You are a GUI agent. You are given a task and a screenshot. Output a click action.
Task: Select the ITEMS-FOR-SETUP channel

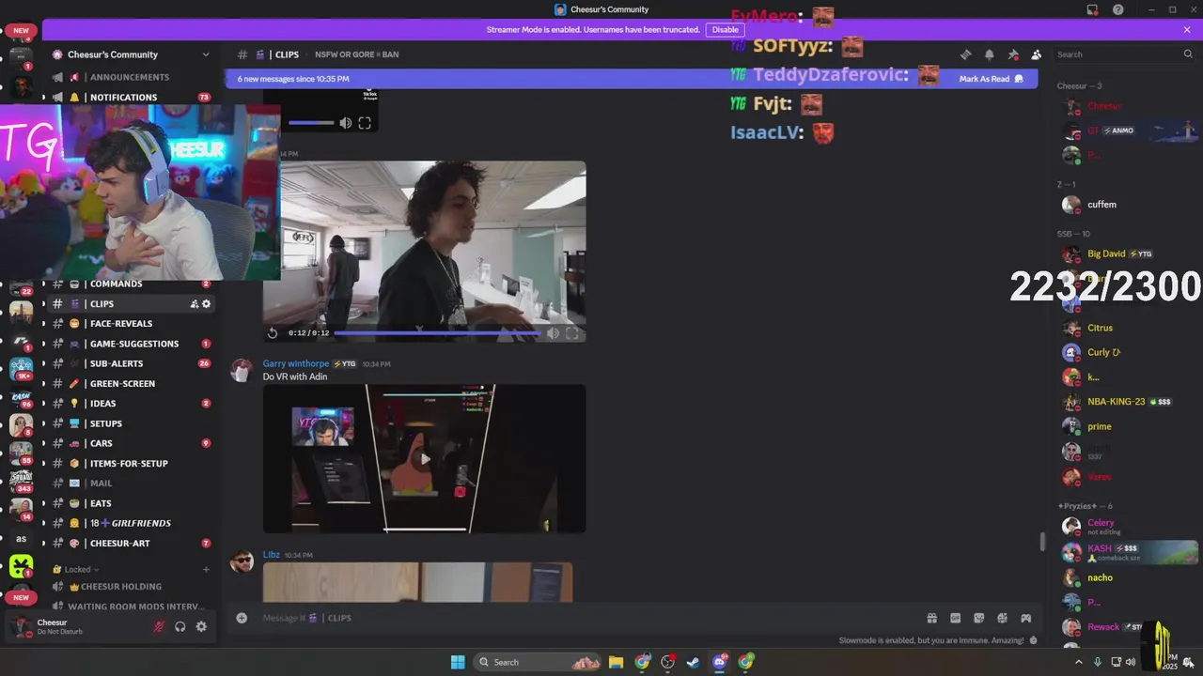[x=131, y=463]
